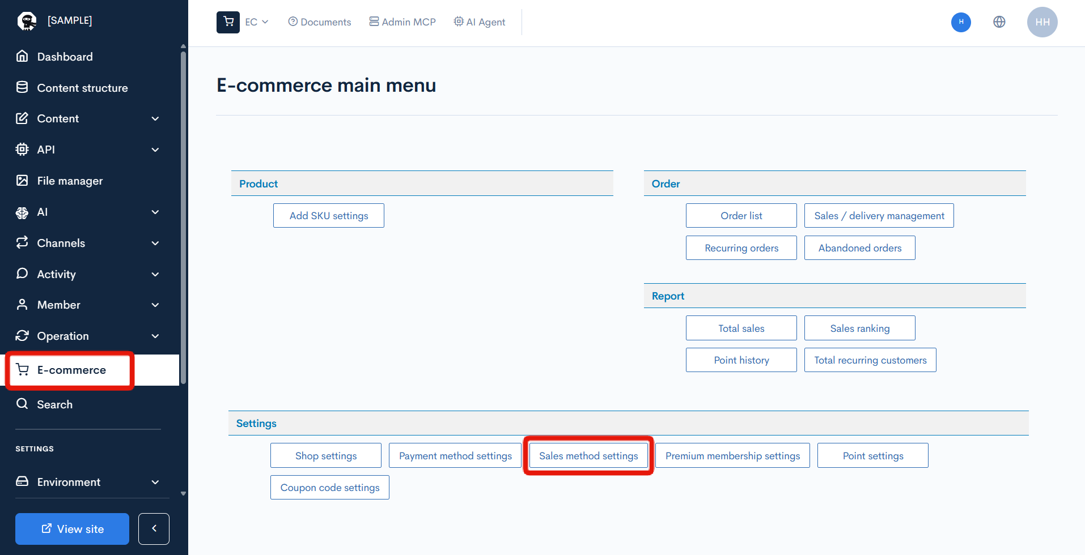Viewport: 1085px width, 555px height.
Task: Open Point history report
Action: pos(741,360)
